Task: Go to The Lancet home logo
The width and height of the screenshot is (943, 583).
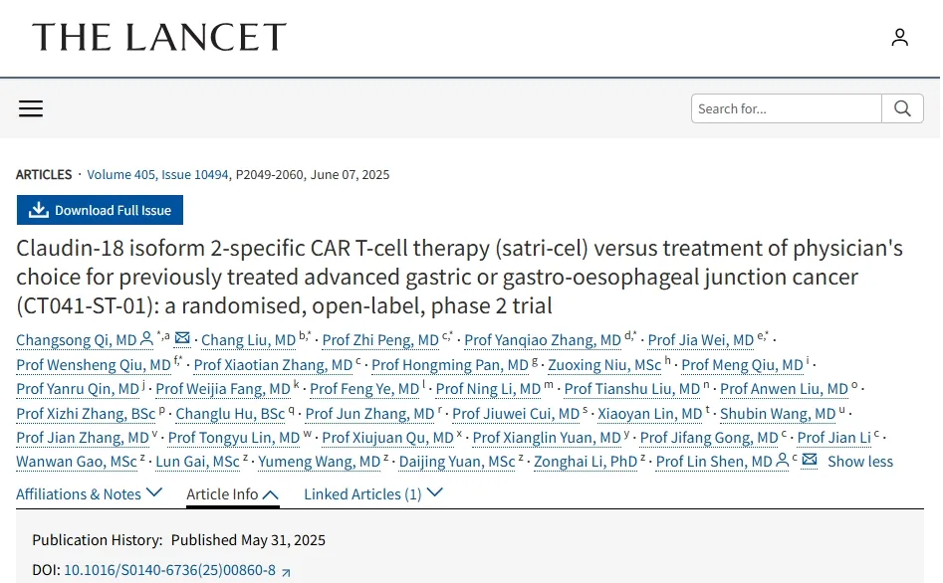Action: pos(159,38)
